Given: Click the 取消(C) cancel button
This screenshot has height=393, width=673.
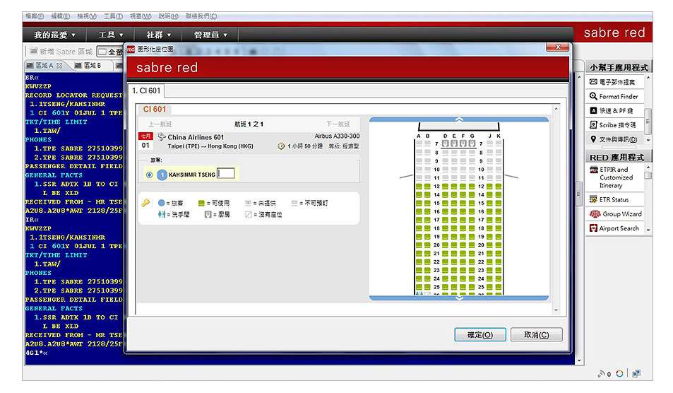Looking at the screenshot, I should [x=537, y=334].
